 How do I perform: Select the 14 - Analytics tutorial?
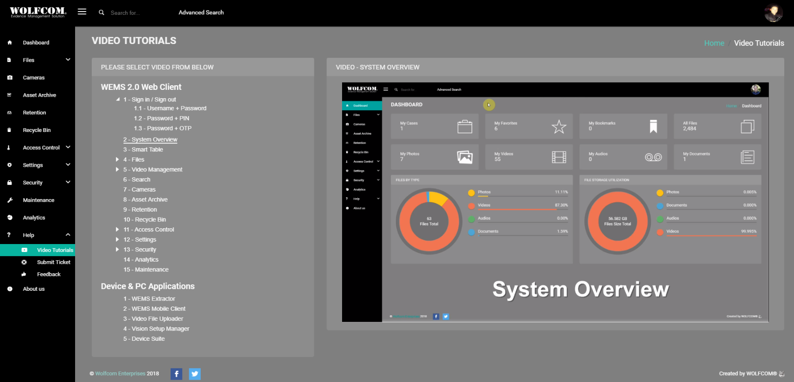[141, 260]
